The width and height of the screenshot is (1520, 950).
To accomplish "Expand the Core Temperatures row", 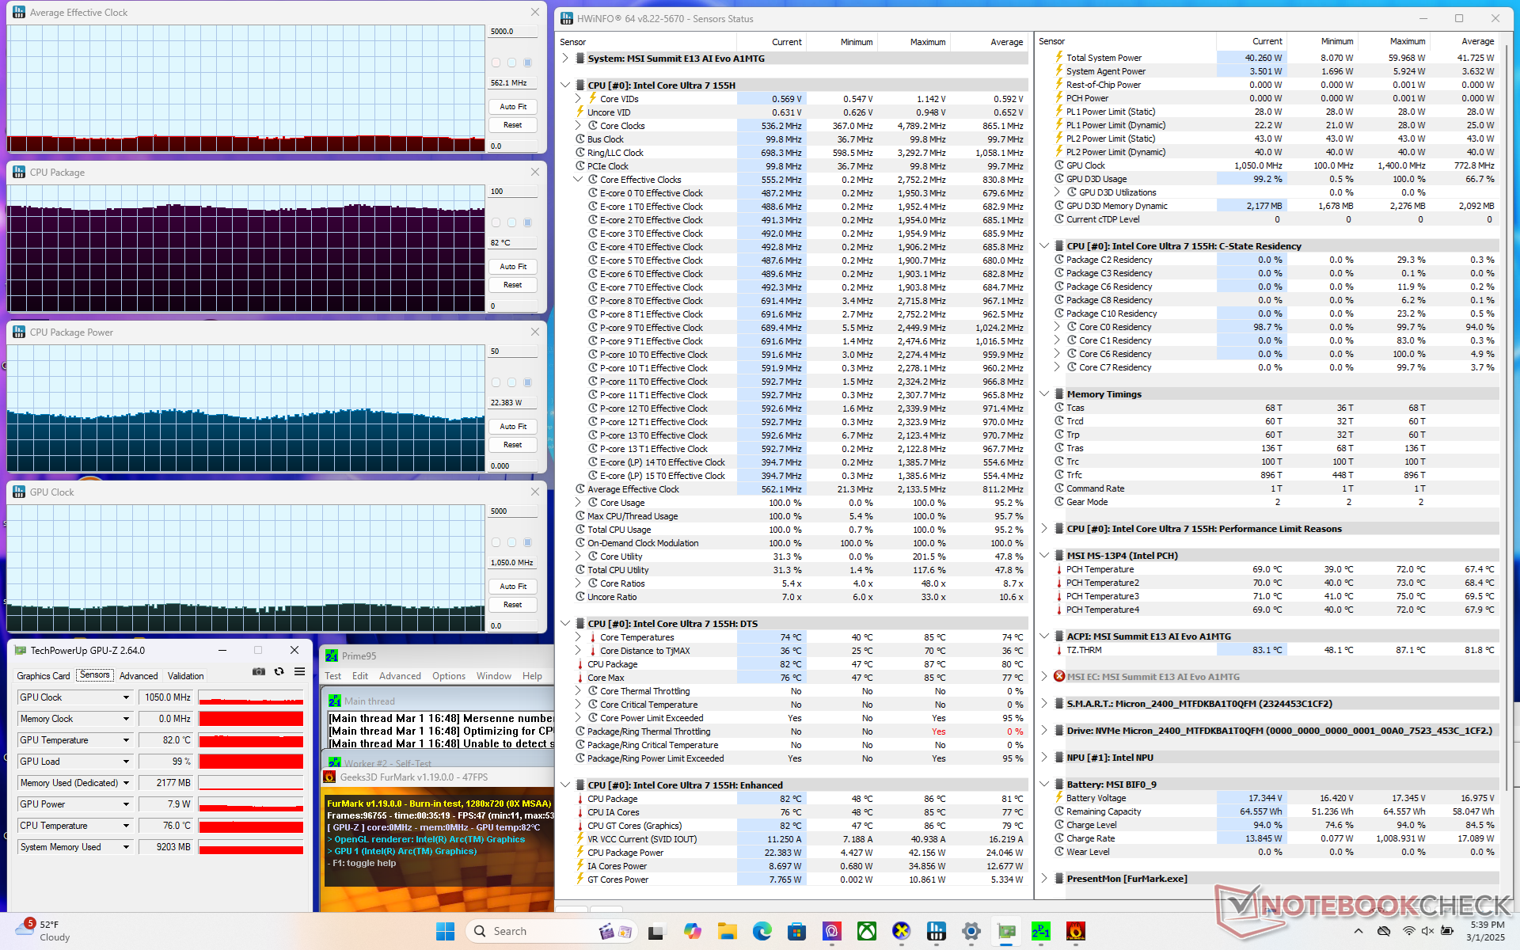I will 578,636.
